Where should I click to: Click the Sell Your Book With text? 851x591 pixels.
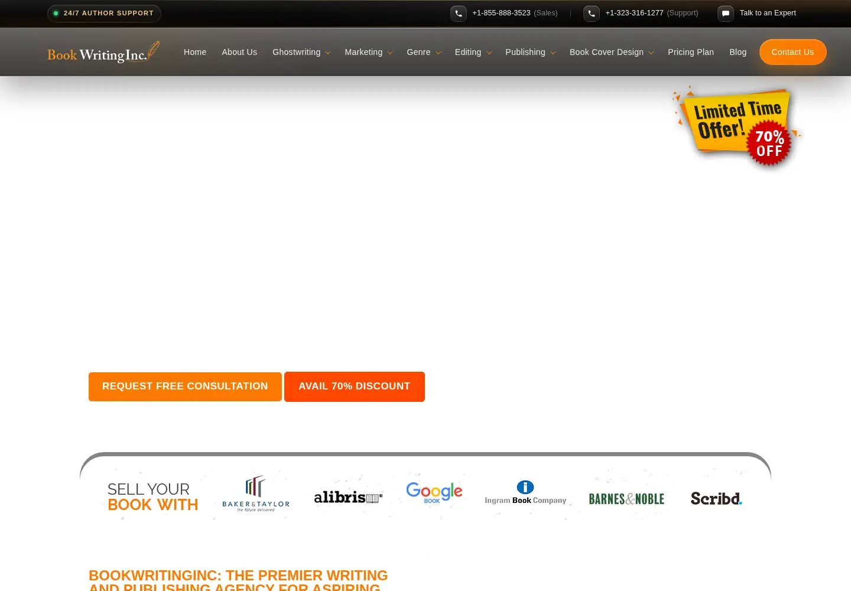[x=152, y=497]
